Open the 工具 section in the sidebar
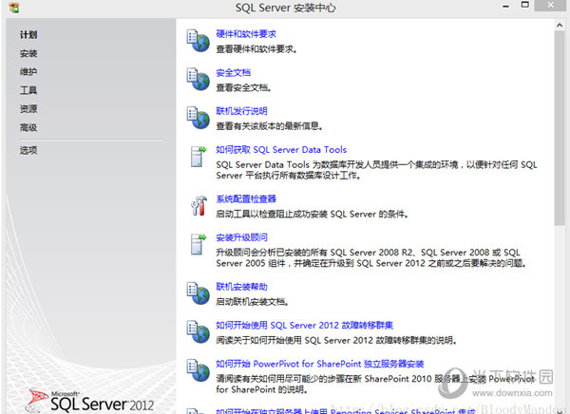Viewport: 570px width, 414px height. pyautogui.click(x=28, y=90)
